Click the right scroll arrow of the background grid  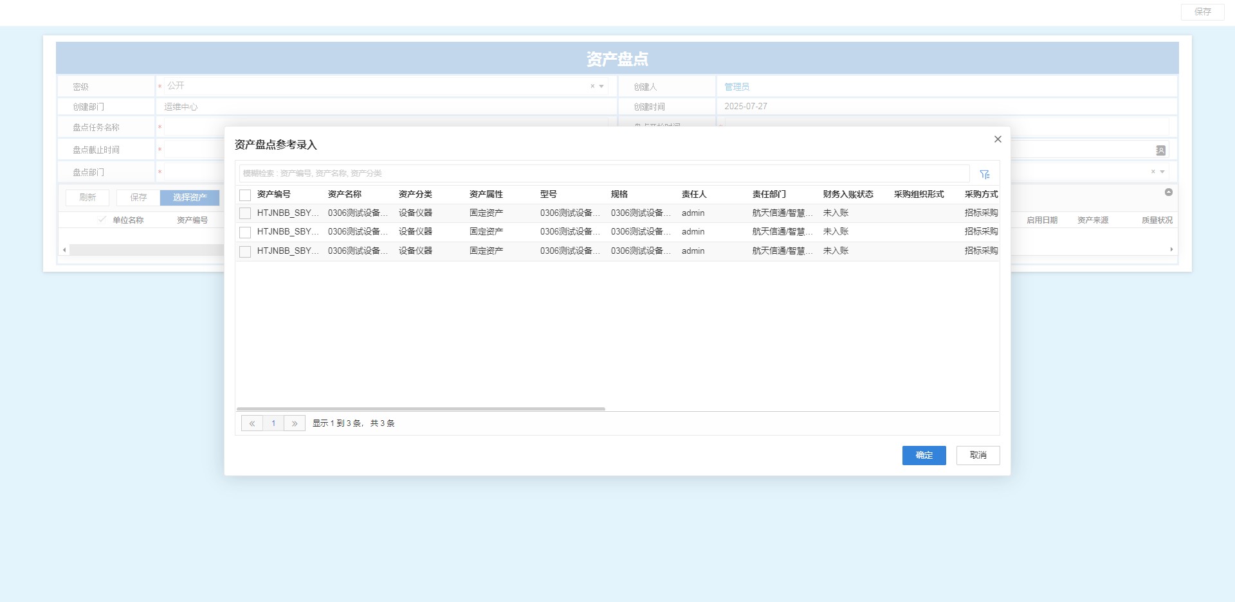pyautogui.click(x=1171, y=249)
